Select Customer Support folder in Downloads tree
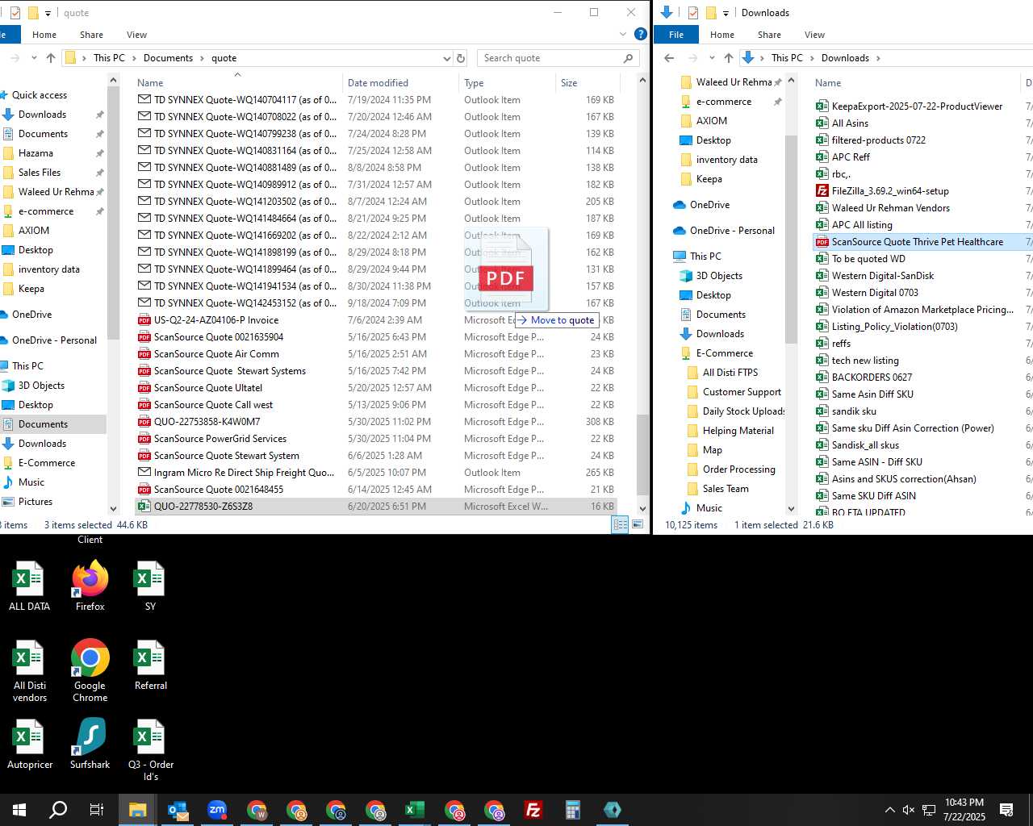 tap(742, 392)
